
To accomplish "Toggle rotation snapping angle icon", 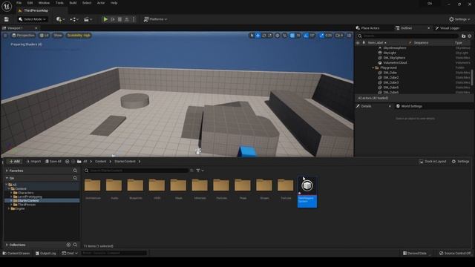I will [x=306, y=36].
